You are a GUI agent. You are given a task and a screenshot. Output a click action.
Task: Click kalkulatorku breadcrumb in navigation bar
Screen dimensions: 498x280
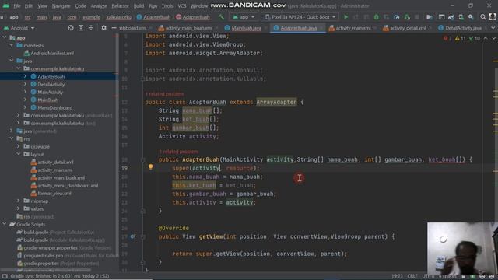[x=118, y=17]
